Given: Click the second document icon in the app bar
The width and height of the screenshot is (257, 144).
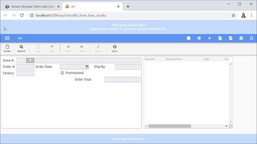Looking at the screenshot, I should click(230, 38).
